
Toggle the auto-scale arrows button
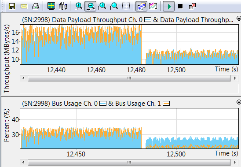coord(141,6)
